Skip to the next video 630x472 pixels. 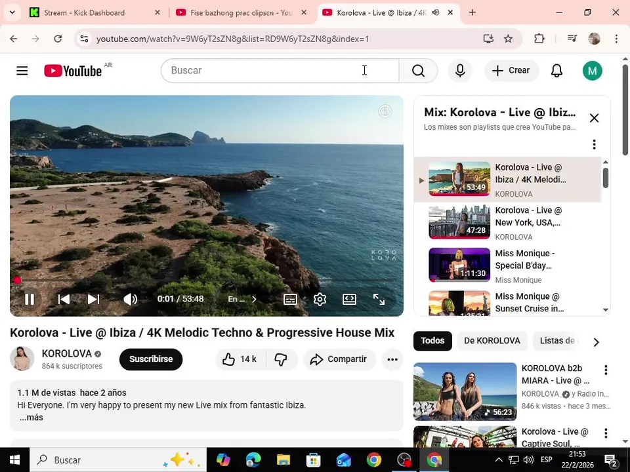pyautogui.click(x=93, y=299)
